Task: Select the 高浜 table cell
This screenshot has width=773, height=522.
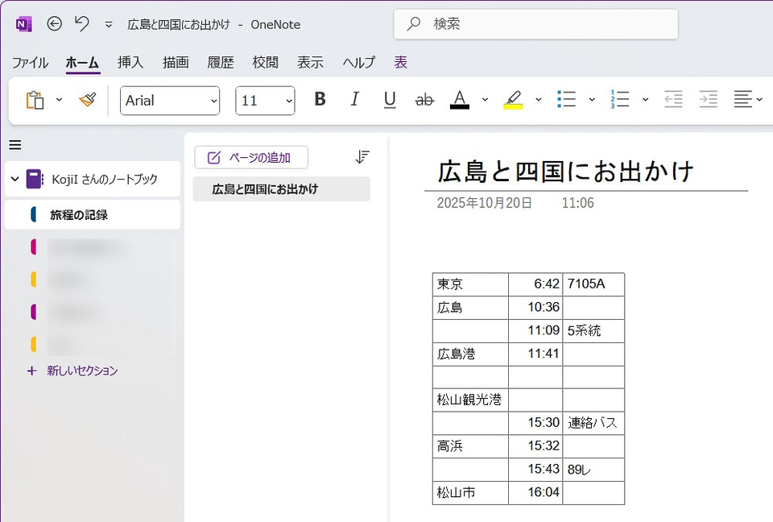Action: pyautogui.click(x=470, y=446)
